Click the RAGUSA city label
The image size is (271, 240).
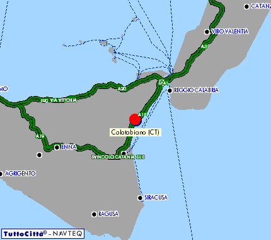[x=108, y=214]
